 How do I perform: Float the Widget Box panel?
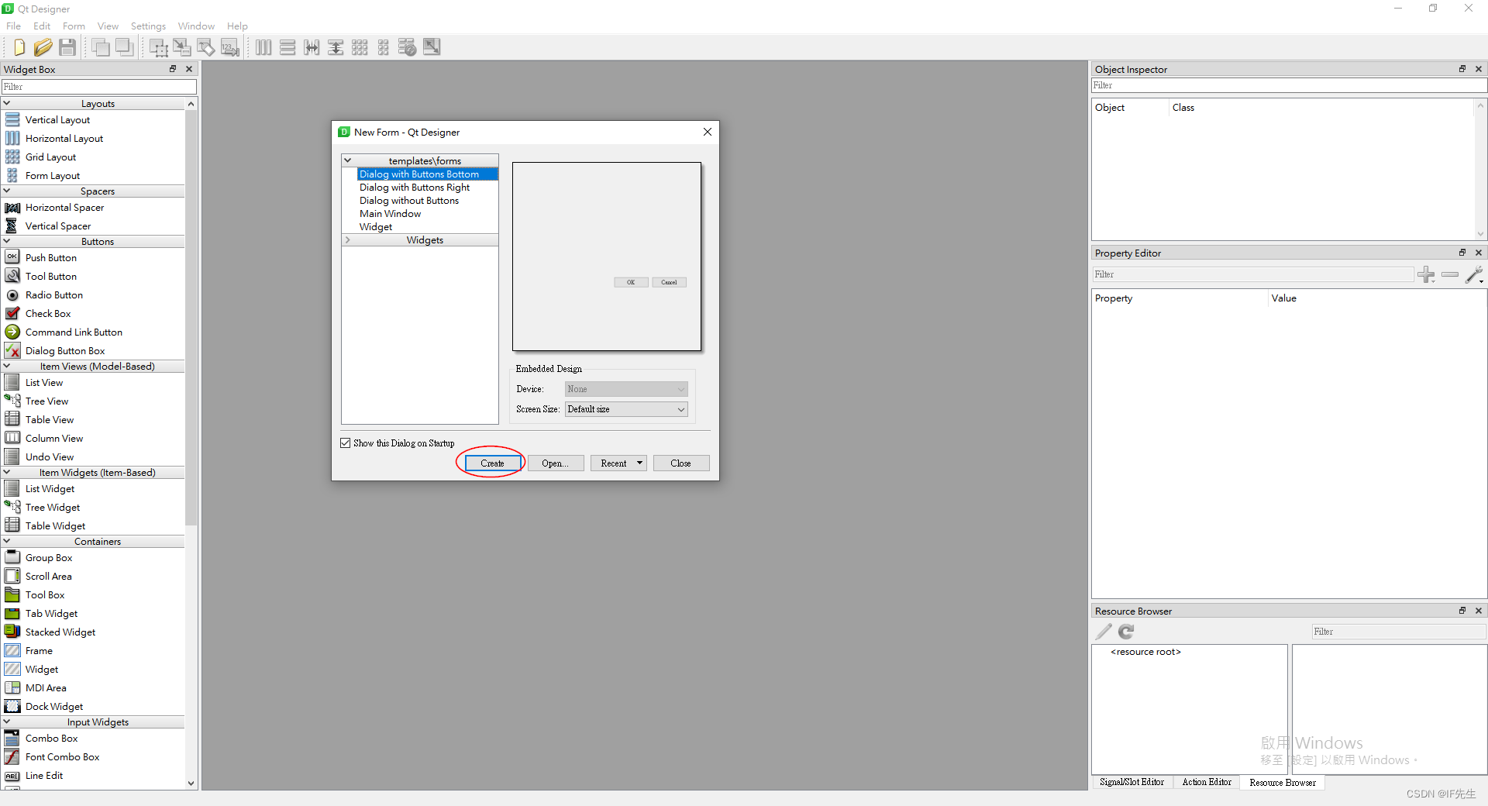tap(173, 69)
